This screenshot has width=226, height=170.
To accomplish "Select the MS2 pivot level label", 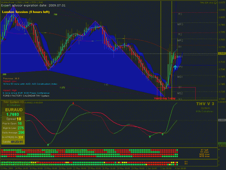I will [x=180, y=93].
